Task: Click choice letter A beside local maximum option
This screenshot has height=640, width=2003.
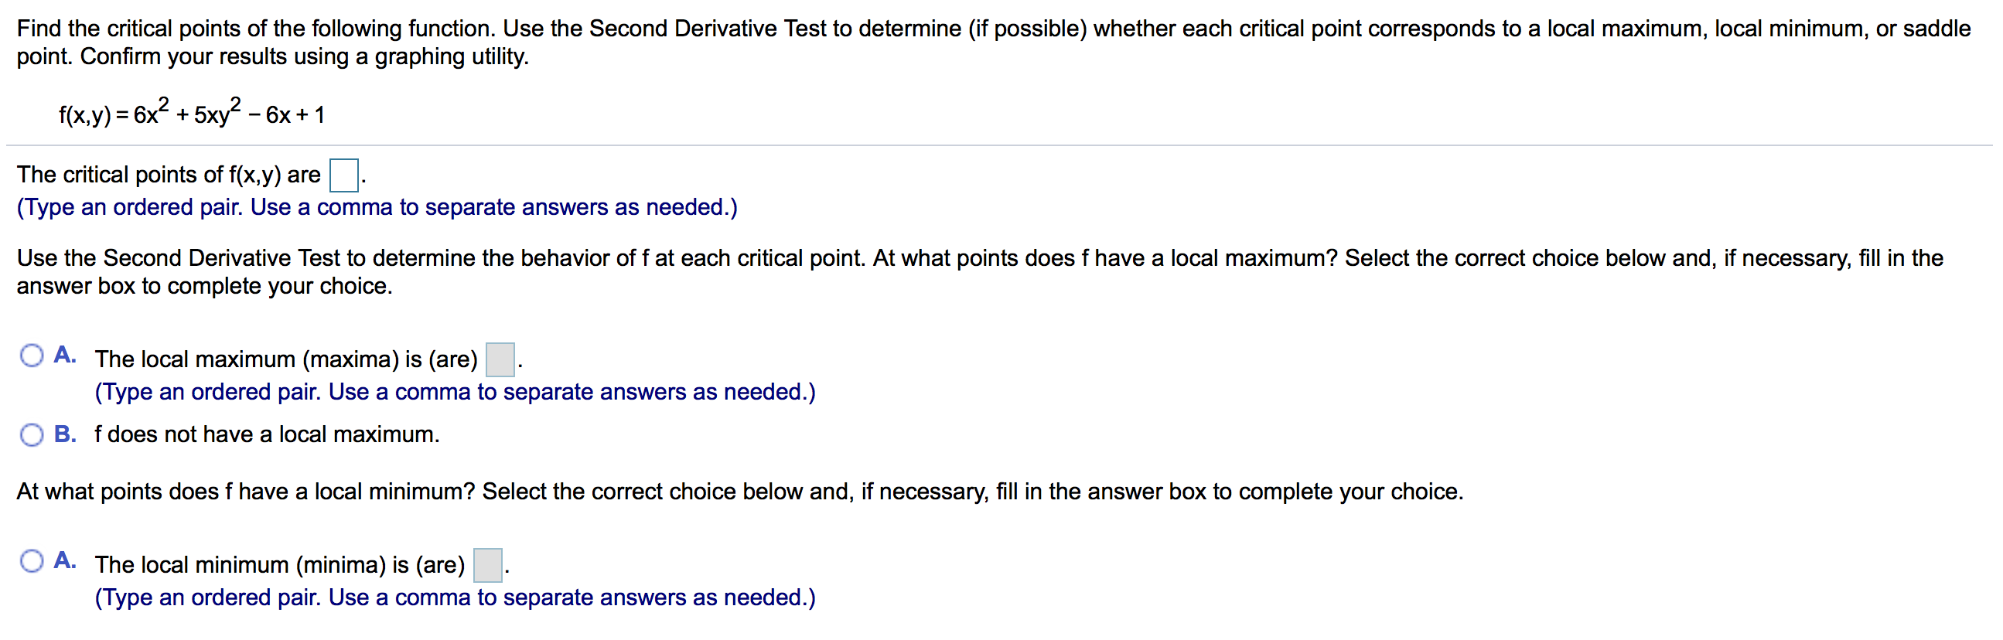Action: (63, 354)
